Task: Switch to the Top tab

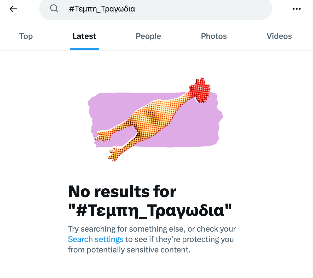Action: click(x=26, y=36)
